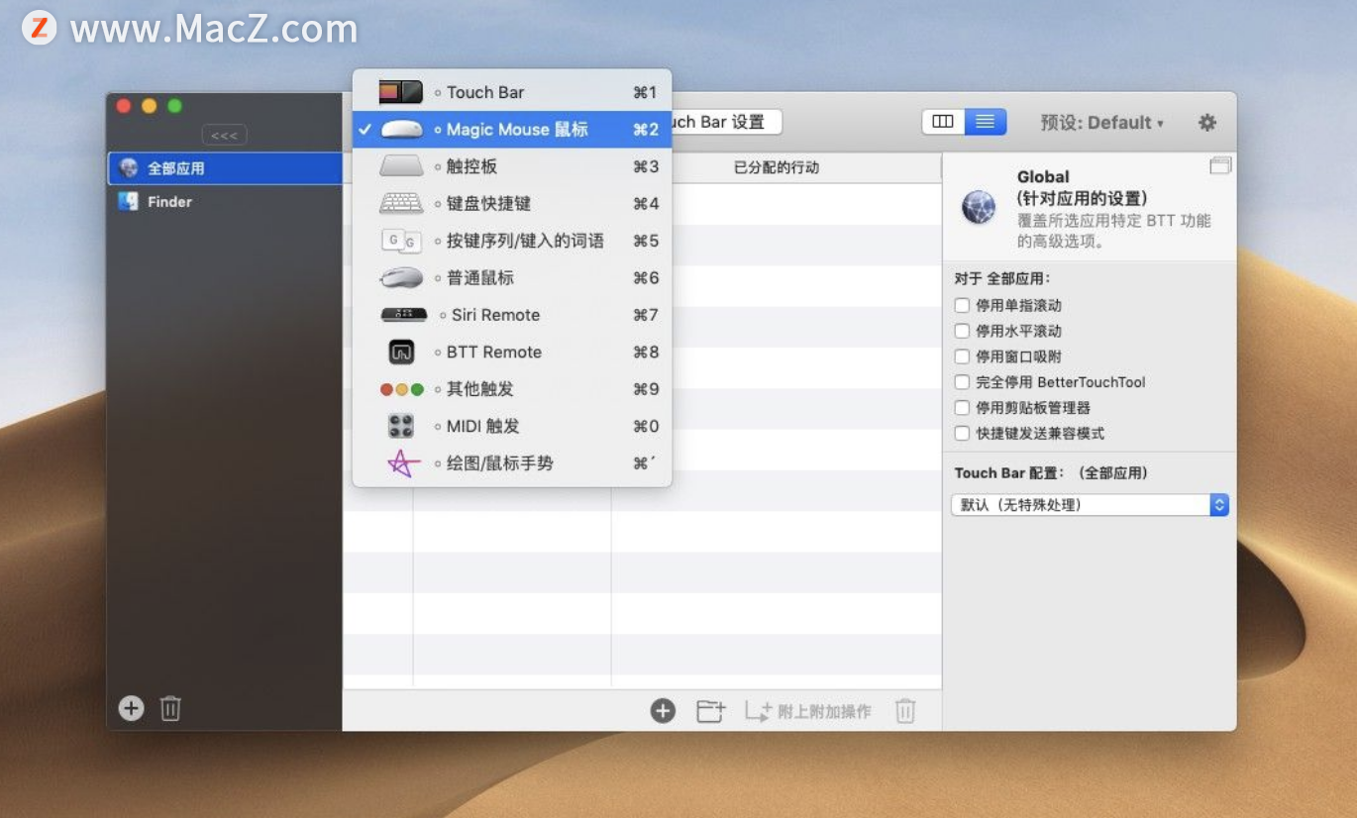
Task: Add a new app with sidebar plus icon
Action: click(131, 708)
